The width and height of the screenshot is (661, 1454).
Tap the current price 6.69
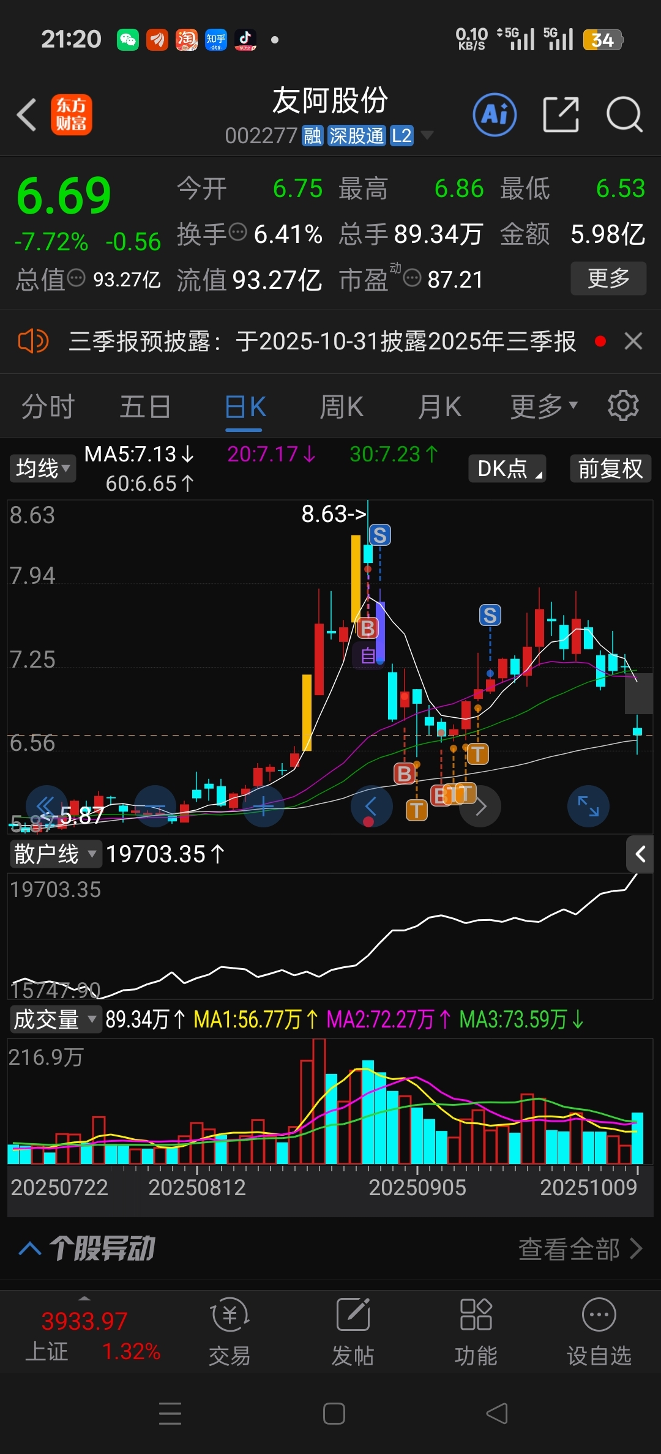pos(64,196)
